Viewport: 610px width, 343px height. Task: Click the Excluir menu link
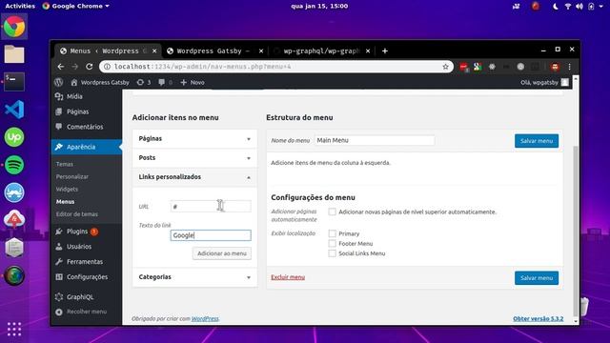pyautogui.click(x=288, y=277)
